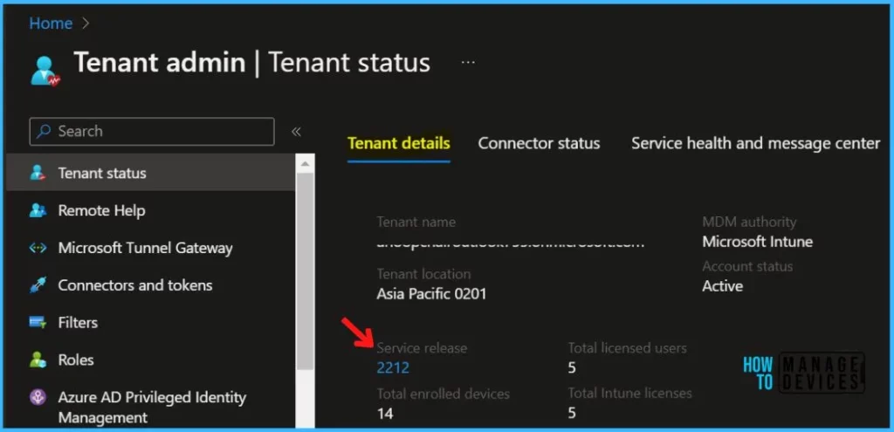Click the breadcrumb chevron after Home
894x432 pixels.
(86, 24)
